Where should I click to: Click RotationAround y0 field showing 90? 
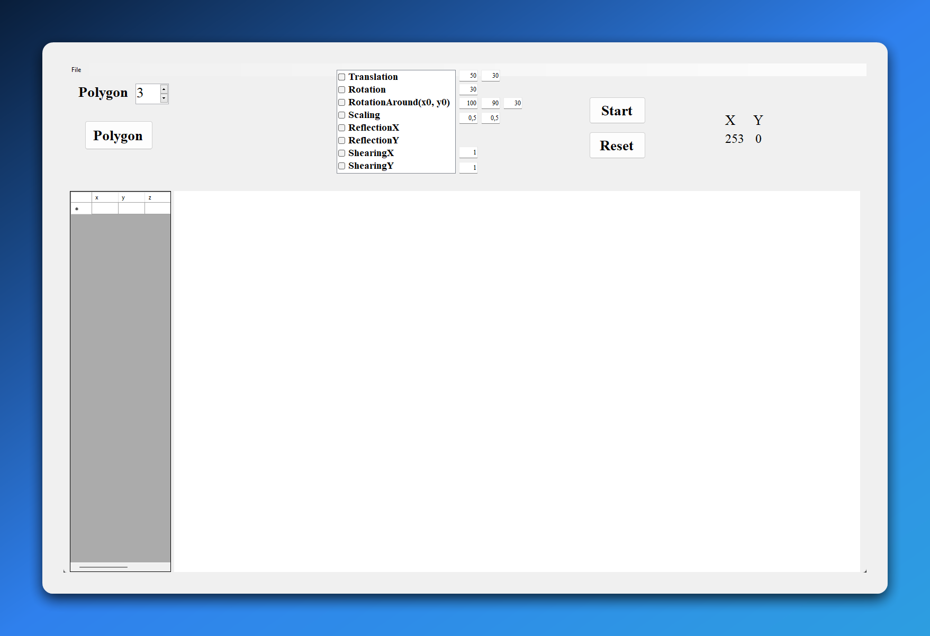tap(491, 103)
